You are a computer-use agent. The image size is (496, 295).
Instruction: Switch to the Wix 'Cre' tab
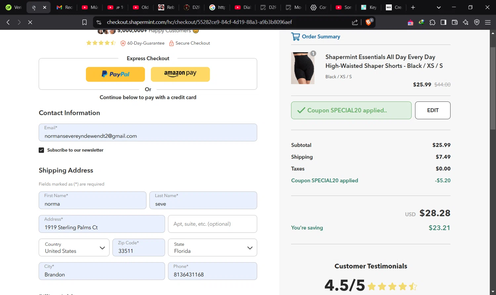pyautogui.click(x=394, y=7)
